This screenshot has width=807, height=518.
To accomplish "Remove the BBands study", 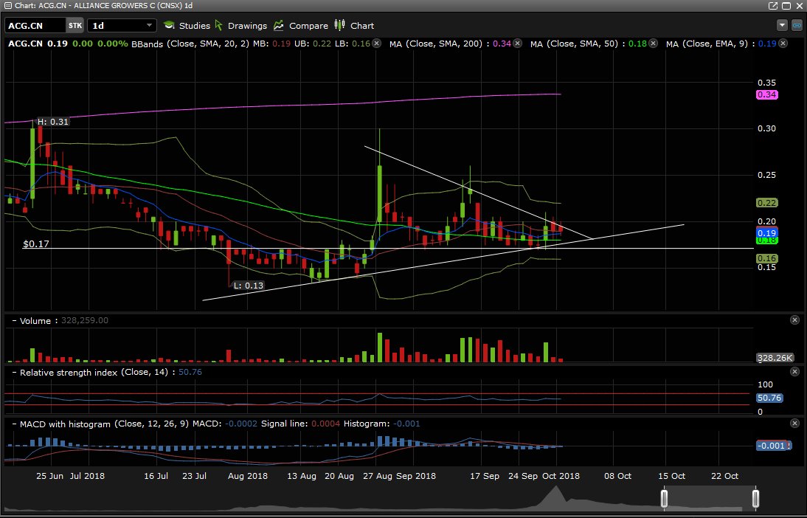I will (x=377, y=44).
